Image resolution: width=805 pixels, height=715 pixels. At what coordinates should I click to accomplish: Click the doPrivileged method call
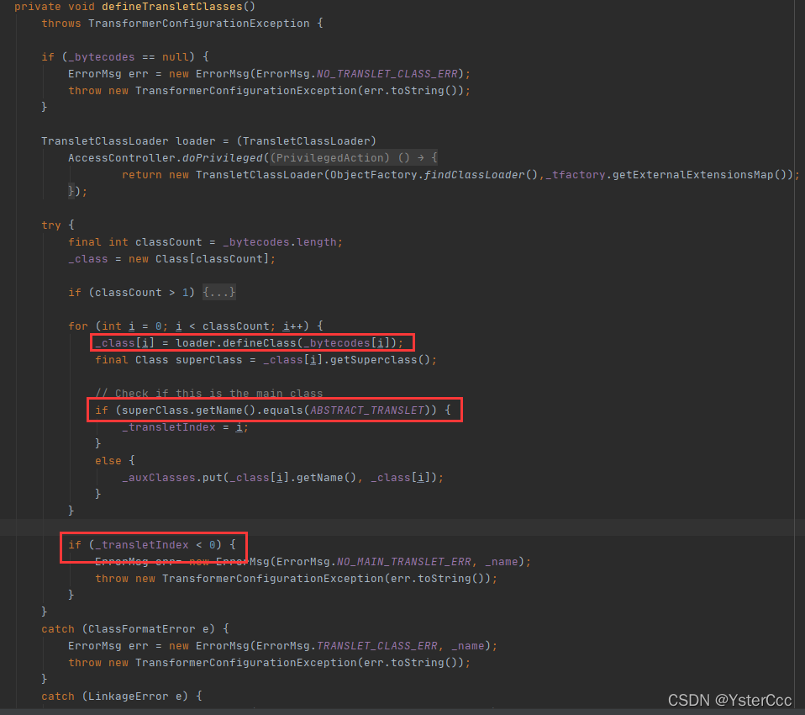tap(223, 158)
